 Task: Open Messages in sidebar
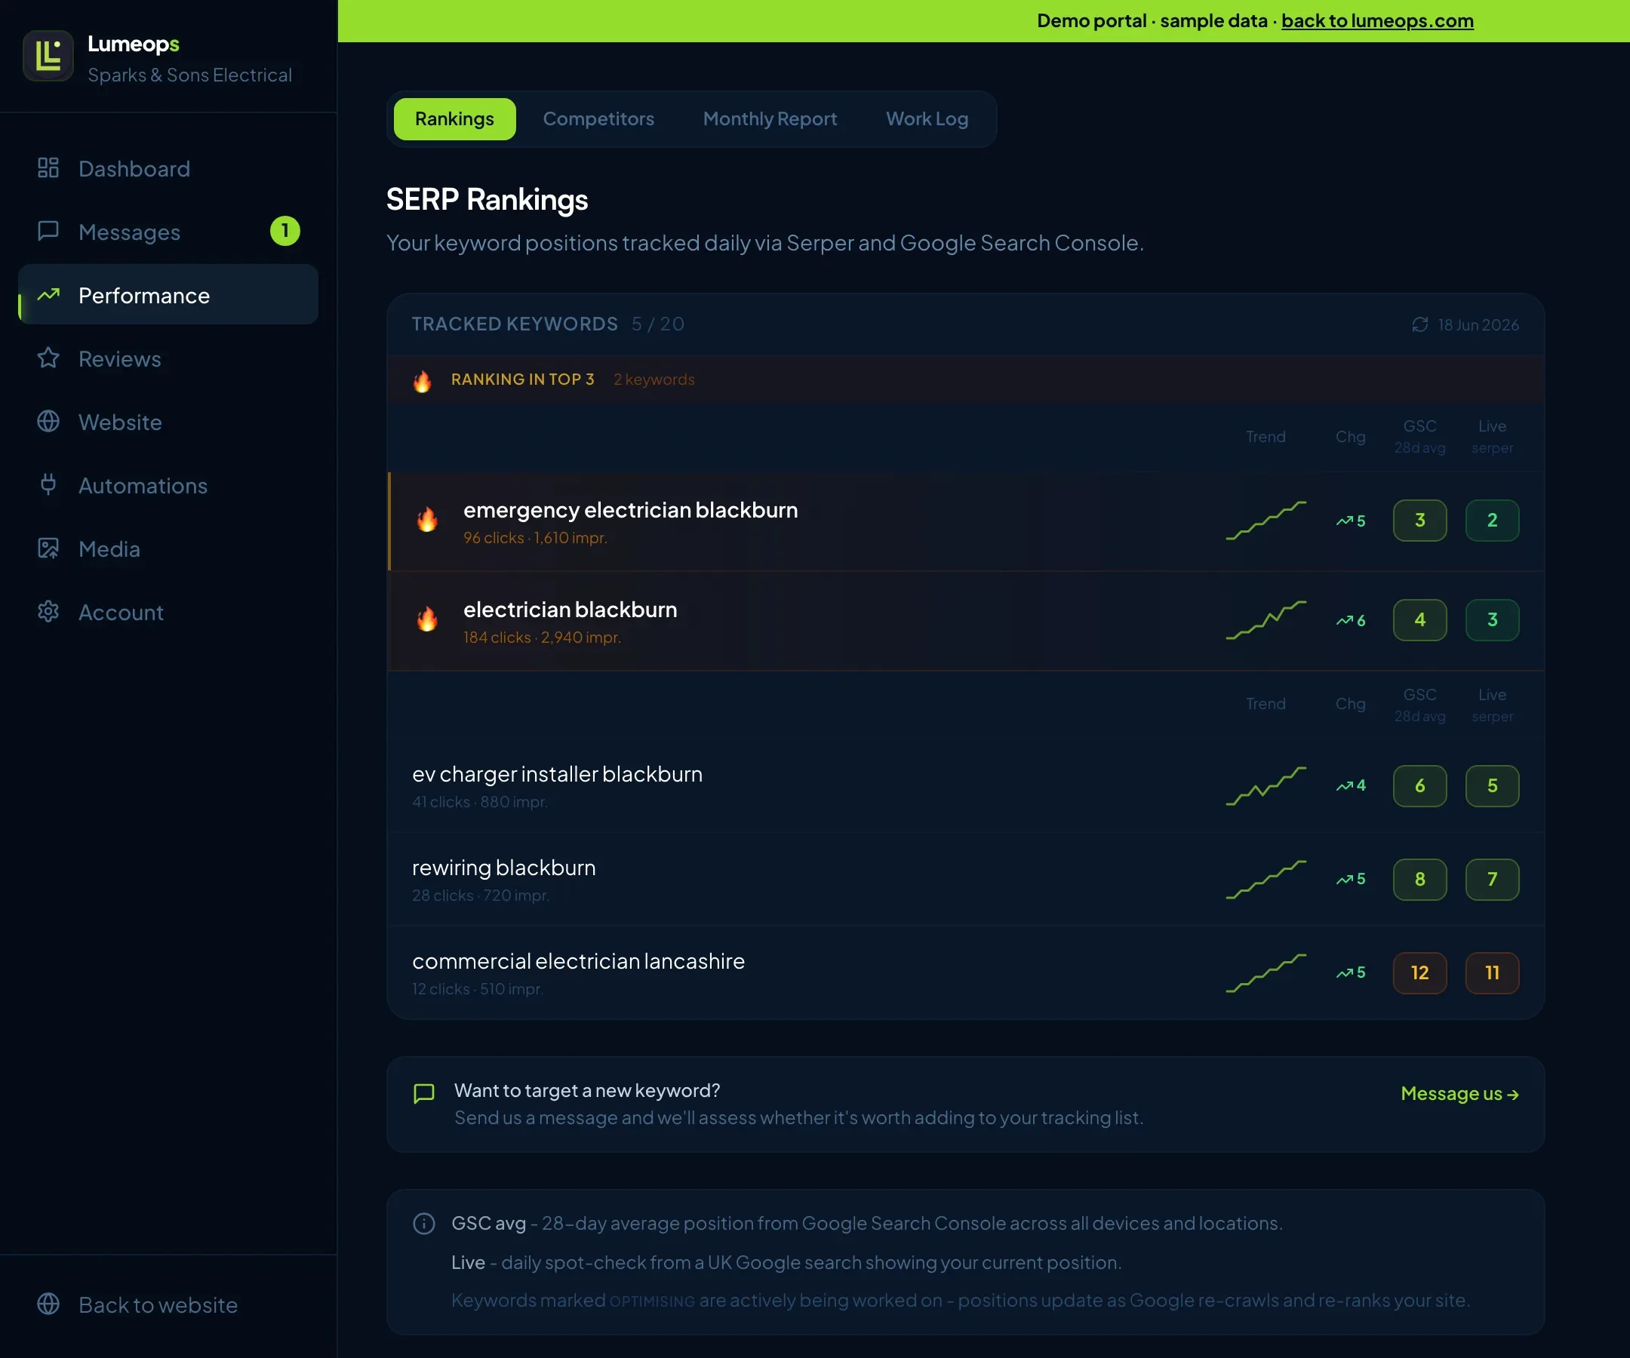[x=168, y=232]
